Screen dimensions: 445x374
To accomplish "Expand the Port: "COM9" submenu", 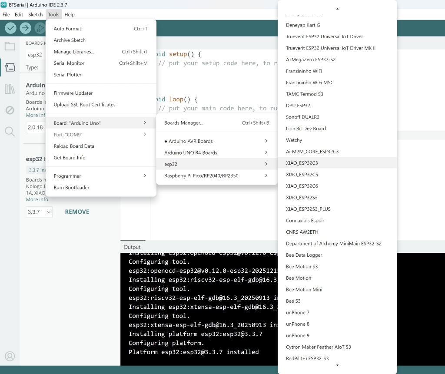I will [x=101, y=135].
